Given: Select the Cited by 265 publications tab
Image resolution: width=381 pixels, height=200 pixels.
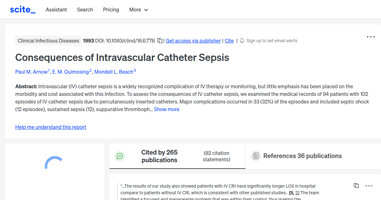Looking at the screenshot, I should 159,156.
